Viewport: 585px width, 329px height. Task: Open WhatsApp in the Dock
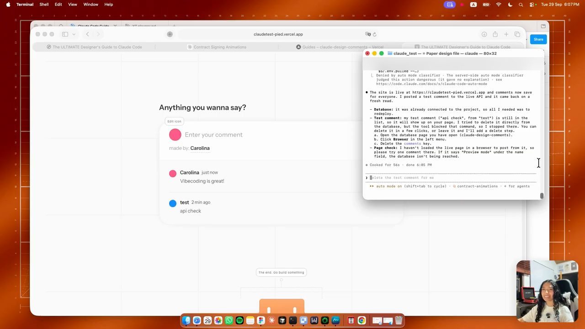229,320
